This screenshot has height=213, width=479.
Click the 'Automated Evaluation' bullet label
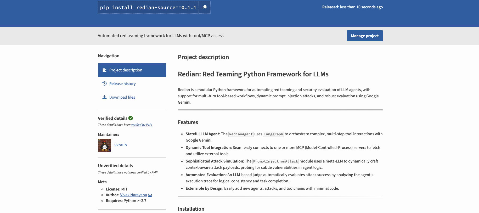pos(206,175)
